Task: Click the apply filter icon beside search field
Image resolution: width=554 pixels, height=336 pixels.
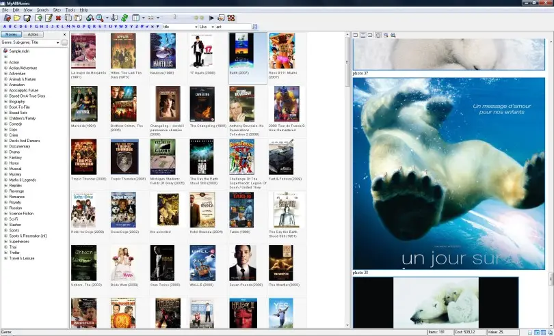Action: pos(254,27)
